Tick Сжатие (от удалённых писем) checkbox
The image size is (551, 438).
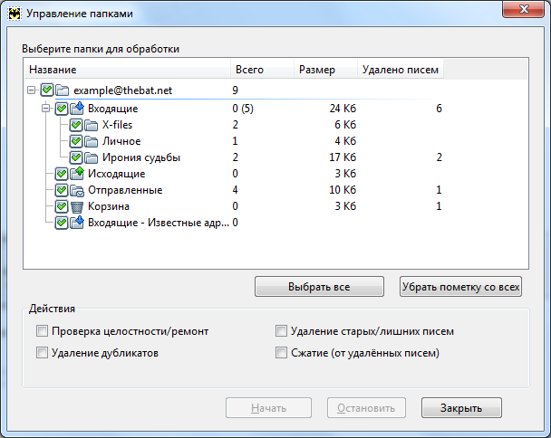pyautogui.click(x=281, y=353)
